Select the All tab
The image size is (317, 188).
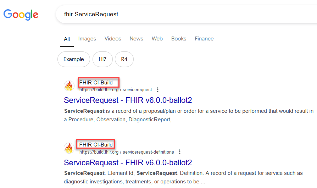(67, 39)
